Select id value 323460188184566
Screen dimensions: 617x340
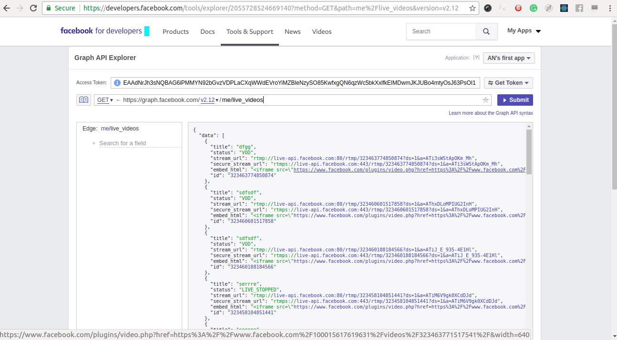click(253, 267)
